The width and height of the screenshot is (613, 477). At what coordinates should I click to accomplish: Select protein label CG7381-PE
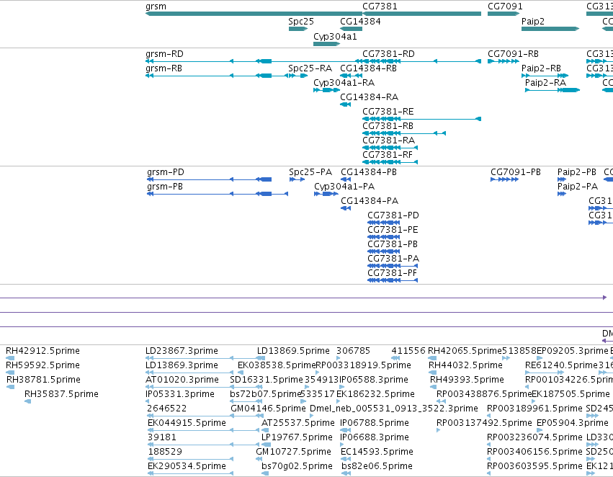click(393, 230)
